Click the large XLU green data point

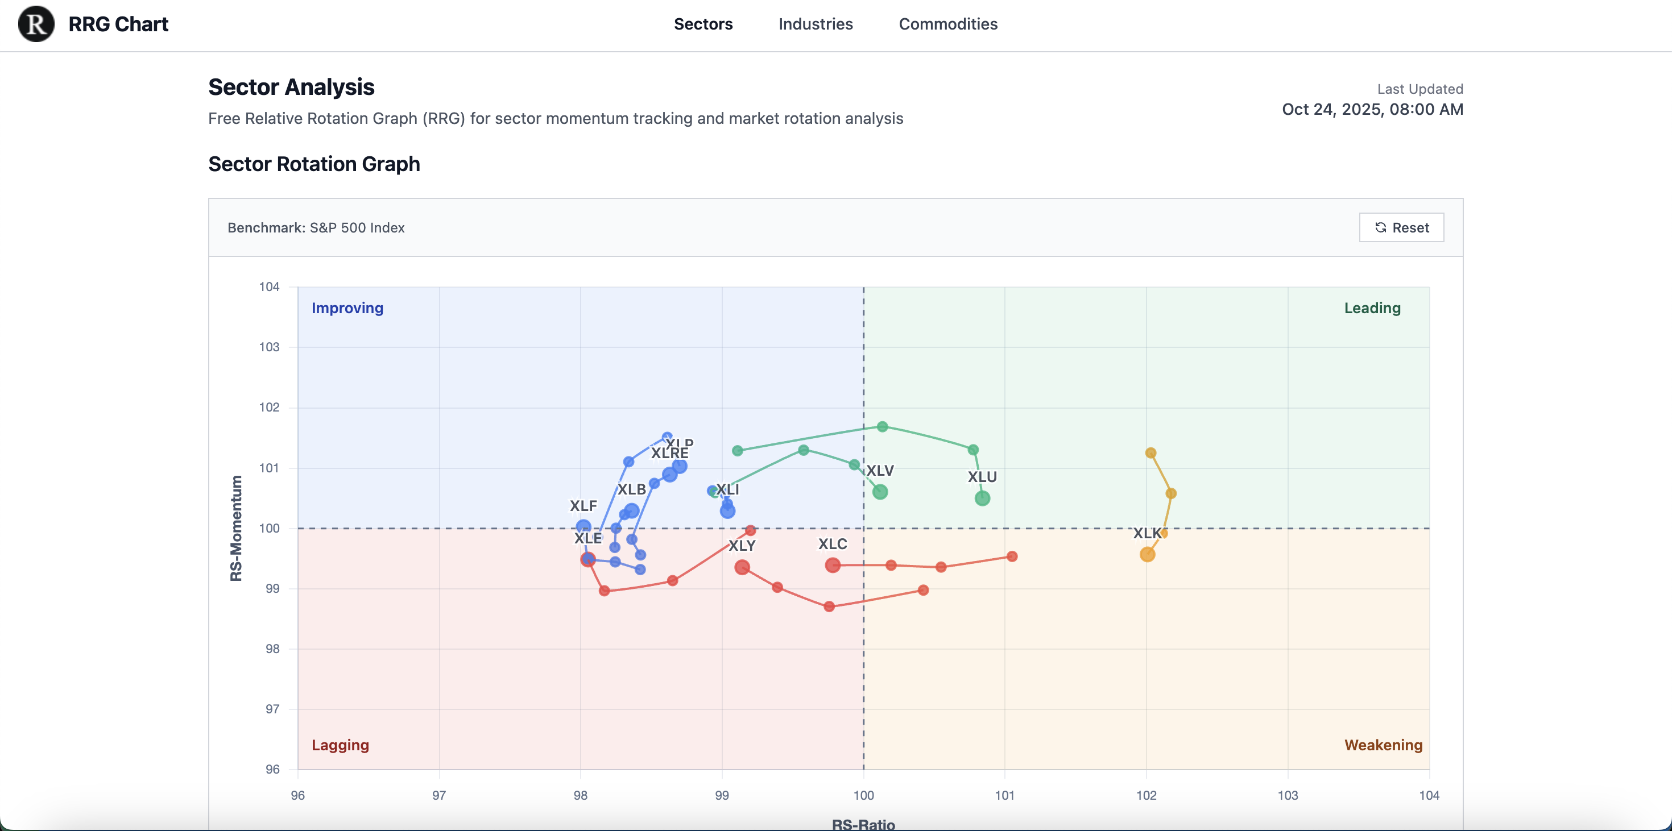pos(982,498)
